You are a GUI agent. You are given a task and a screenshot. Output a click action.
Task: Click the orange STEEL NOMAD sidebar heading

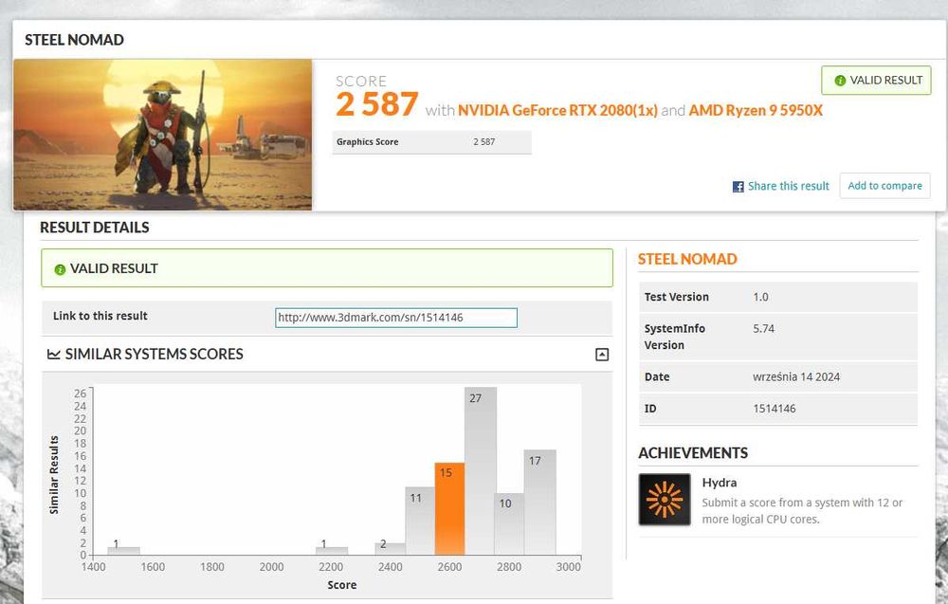pyautogui.click(x=687, y=260)
